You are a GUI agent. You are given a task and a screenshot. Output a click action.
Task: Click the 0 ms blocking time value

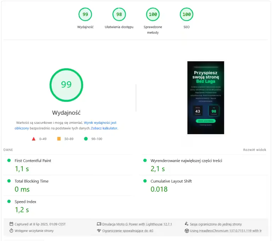[x=22, y=189]
